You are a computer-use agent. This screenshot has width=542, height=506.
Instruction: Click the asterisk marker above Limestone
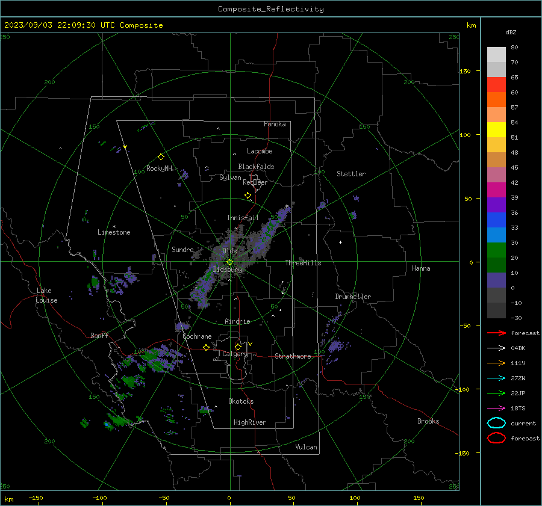114,227
